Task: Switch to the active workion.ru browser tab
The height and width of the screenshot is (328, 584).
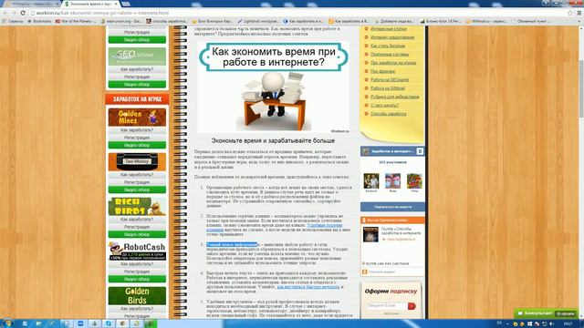Action: (x=89, y=4)
